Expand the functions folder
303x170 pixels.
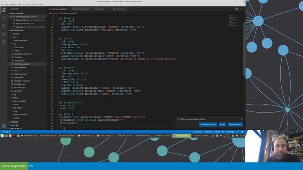[19, 47]
